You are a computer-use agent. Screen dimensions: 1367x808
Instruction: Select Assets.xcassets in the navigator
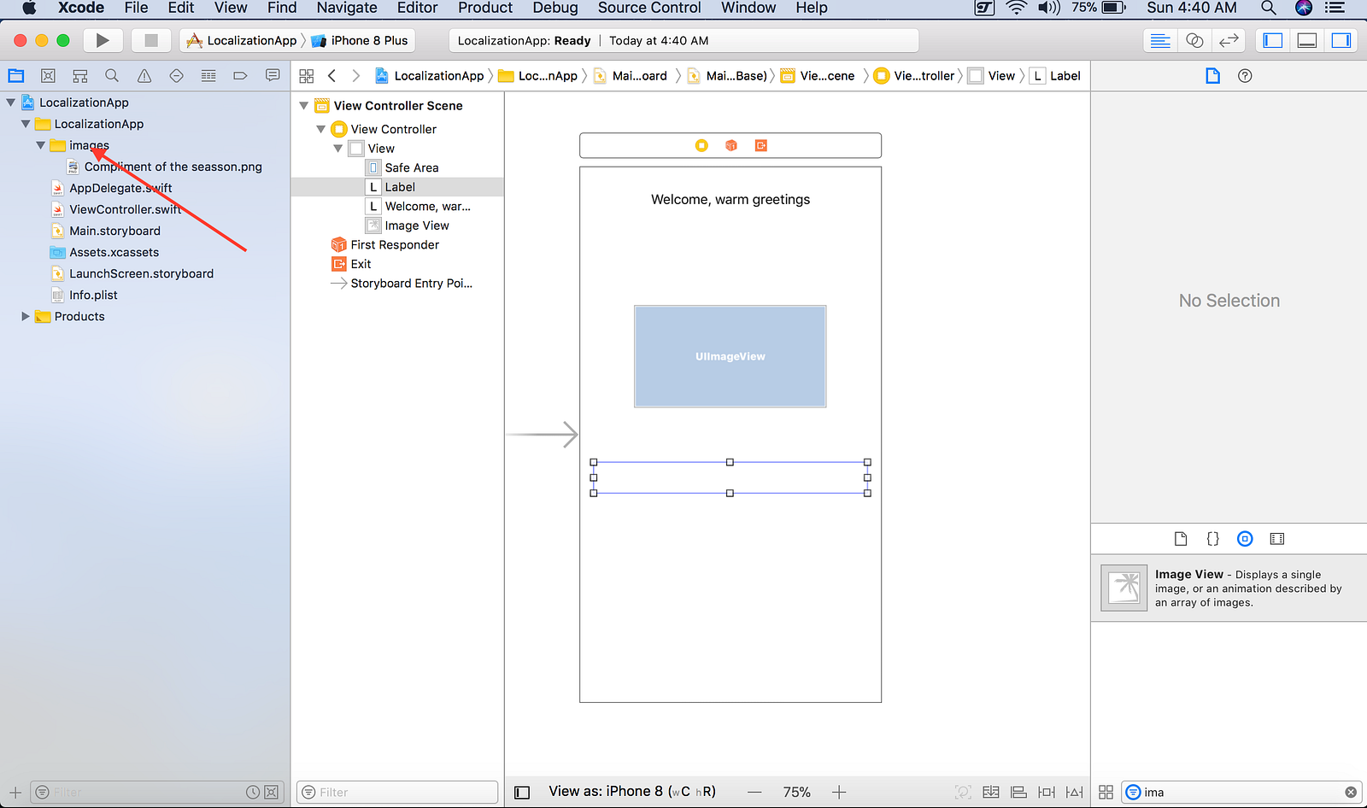pos(114,252)
